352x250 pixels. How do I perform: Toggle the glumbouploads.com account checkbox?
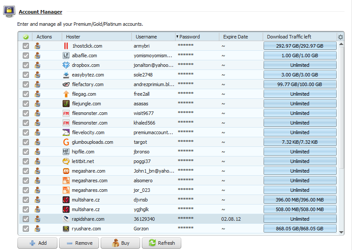click(26, 142)
